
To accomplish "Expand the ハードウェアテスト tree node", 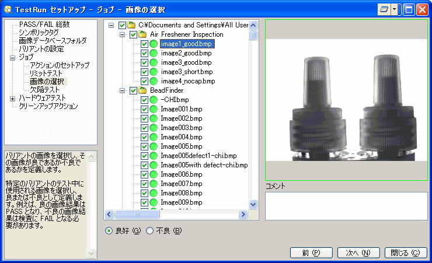I will pos(13,99).
